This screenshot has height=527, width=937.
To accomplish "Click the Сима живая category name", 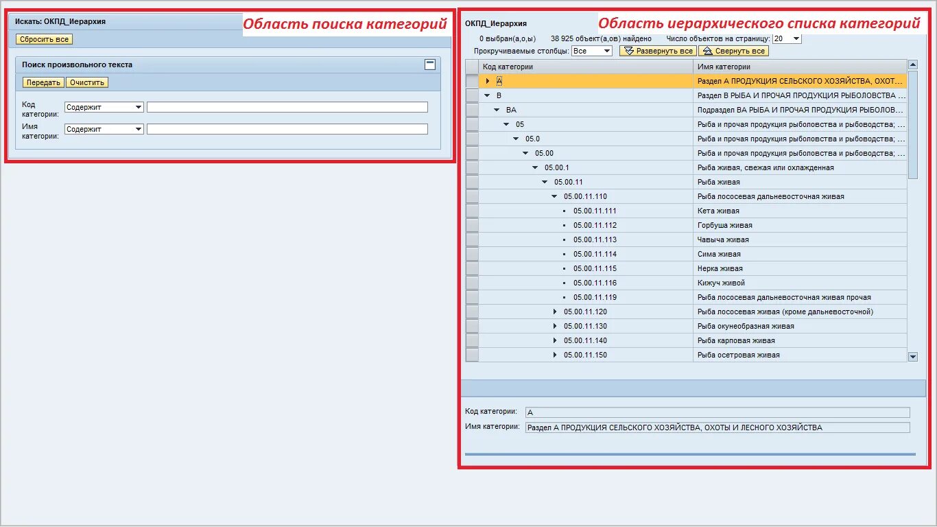I will tap(719, 254).
